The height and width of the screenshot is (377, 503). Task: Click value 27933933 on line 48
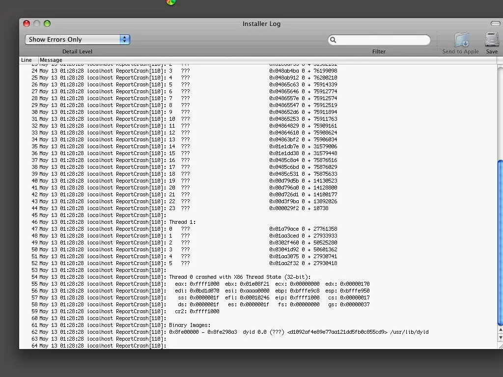pyautogui.click(x=325, y=236)
